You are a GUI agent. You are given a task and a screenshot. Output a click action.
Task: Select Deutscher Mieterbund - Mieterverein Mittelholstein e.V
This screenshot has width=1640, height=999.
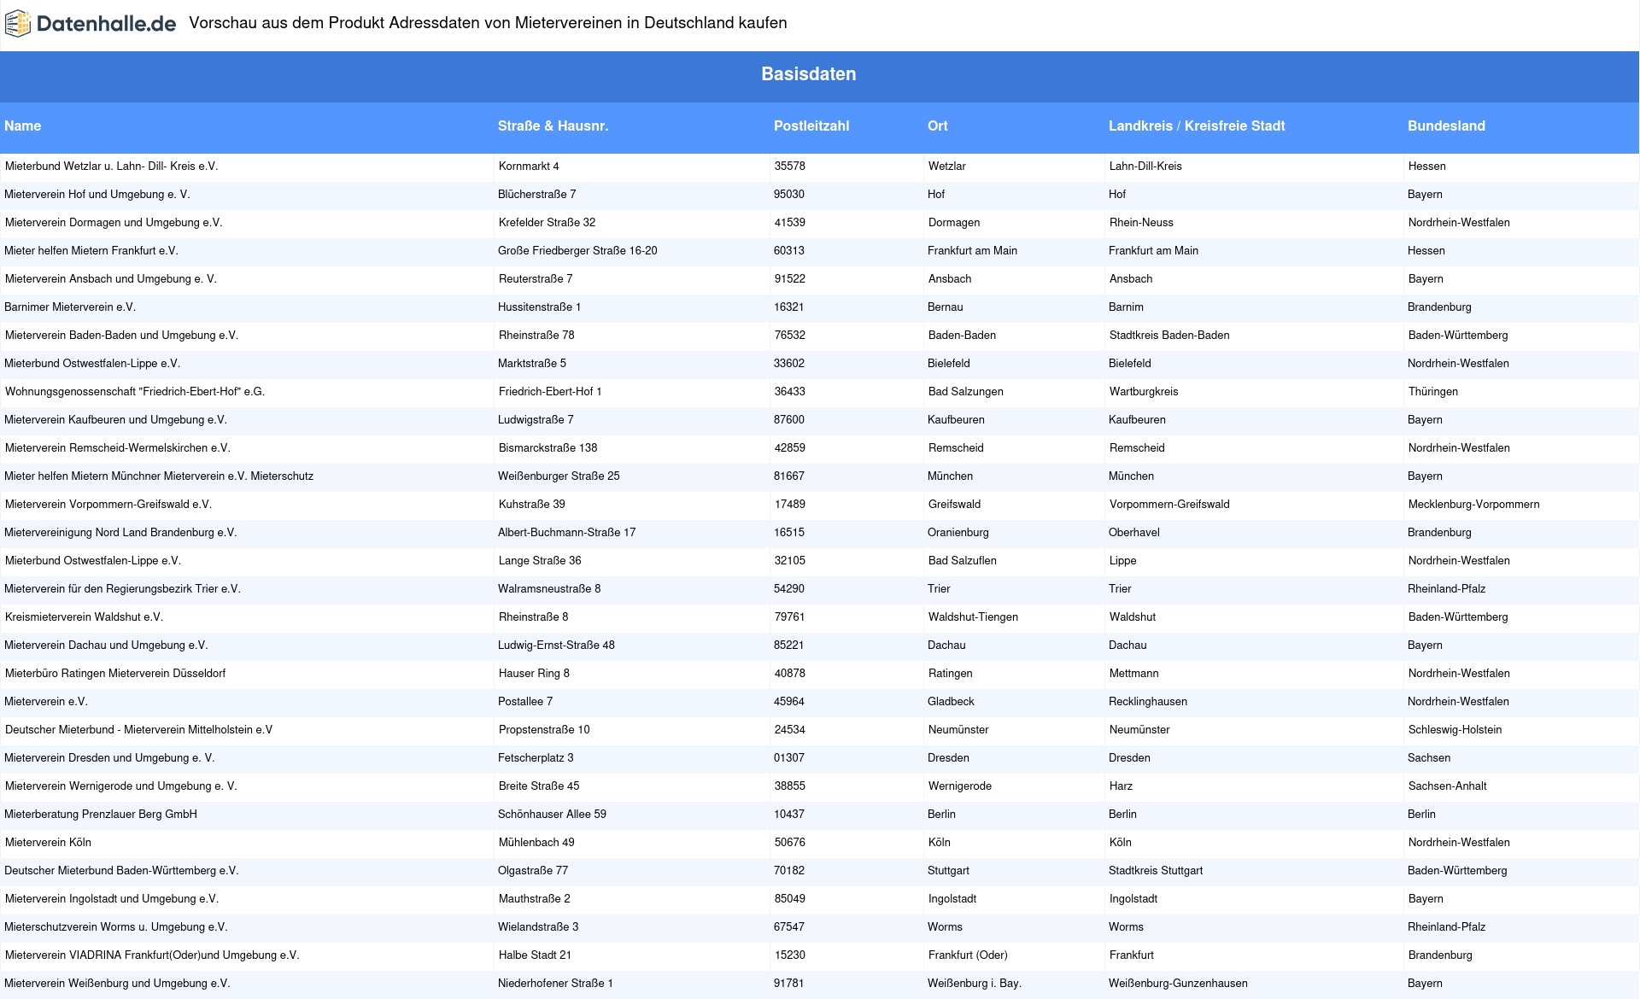pyautogui.click(x=138, y=730)
